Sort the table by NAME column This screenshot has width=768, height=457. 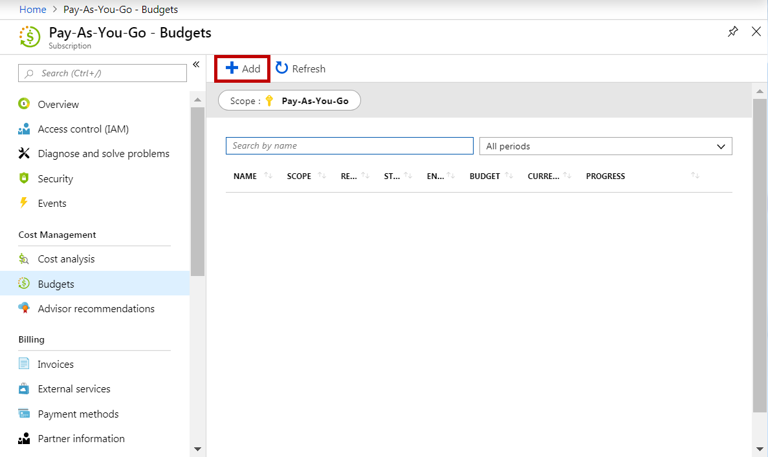click(245, 176)
